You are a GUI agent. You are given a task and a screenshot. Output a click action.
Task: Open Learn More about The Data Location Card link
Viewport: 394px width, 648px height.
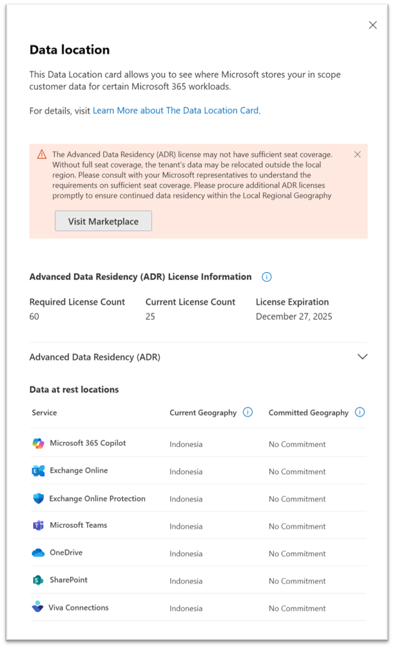point(176,110)
